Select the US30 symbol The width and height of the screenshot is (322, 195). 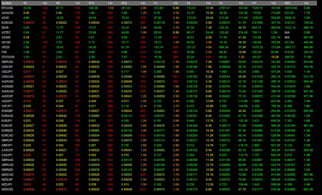click(x=5, y=18)
